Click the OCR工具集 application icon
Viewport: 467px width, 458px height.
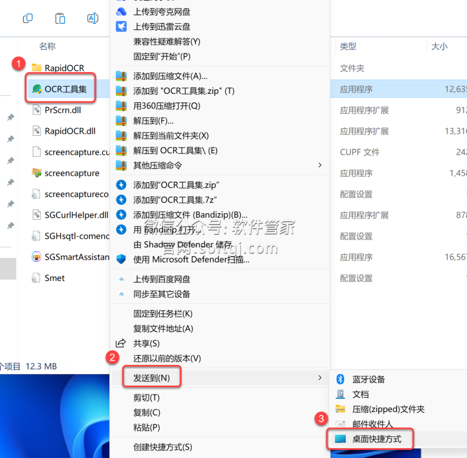coord(37,89)
